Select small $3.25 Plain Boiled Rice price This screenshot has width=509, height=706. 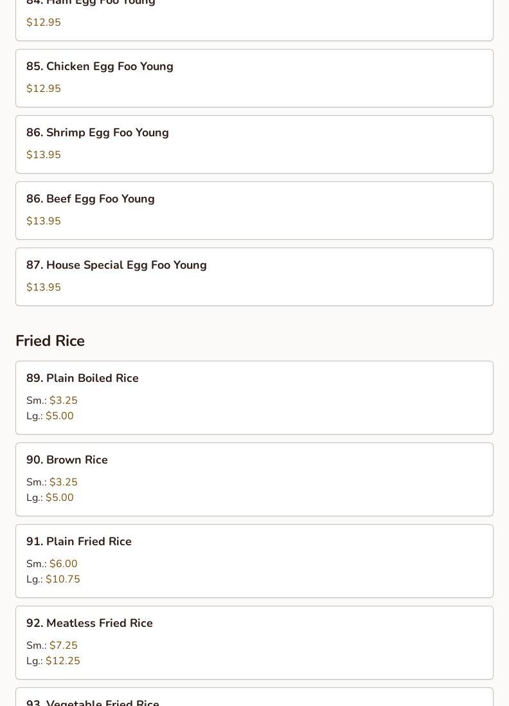pyautogui.click(x=63, y=401)
